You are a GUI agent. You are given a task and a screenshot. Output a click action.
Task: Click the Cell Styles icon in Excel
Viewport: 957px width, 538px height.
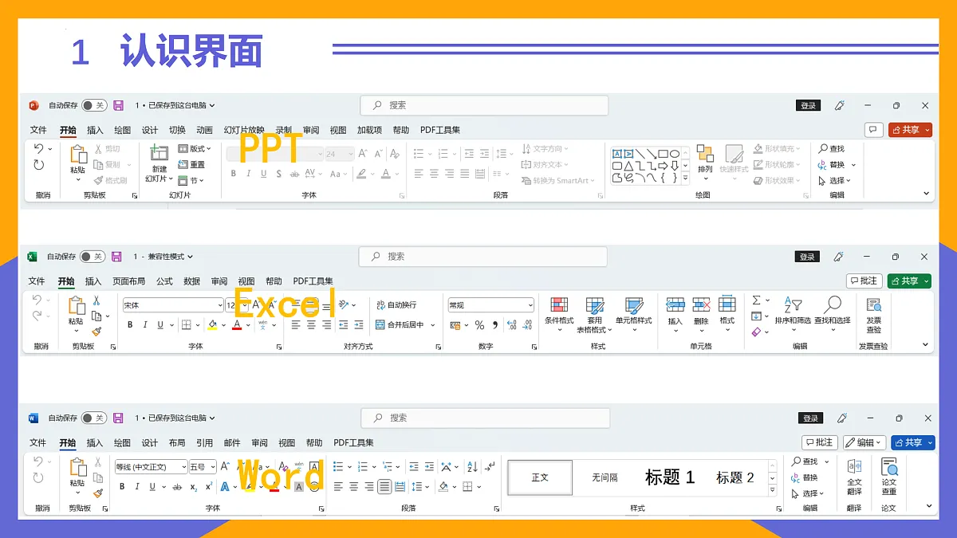pyautogui.click(x=634, y=305)
